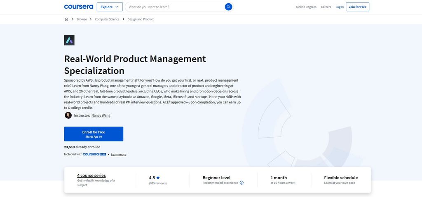
Task: Click the info icon beside Recommended experience
Action: click(x=241, y=183)
